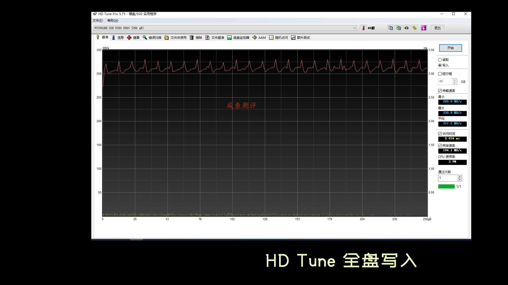Open the 文件夹使用 tab
Viewport: 508px width, 285px height.
tap(176, 38)
